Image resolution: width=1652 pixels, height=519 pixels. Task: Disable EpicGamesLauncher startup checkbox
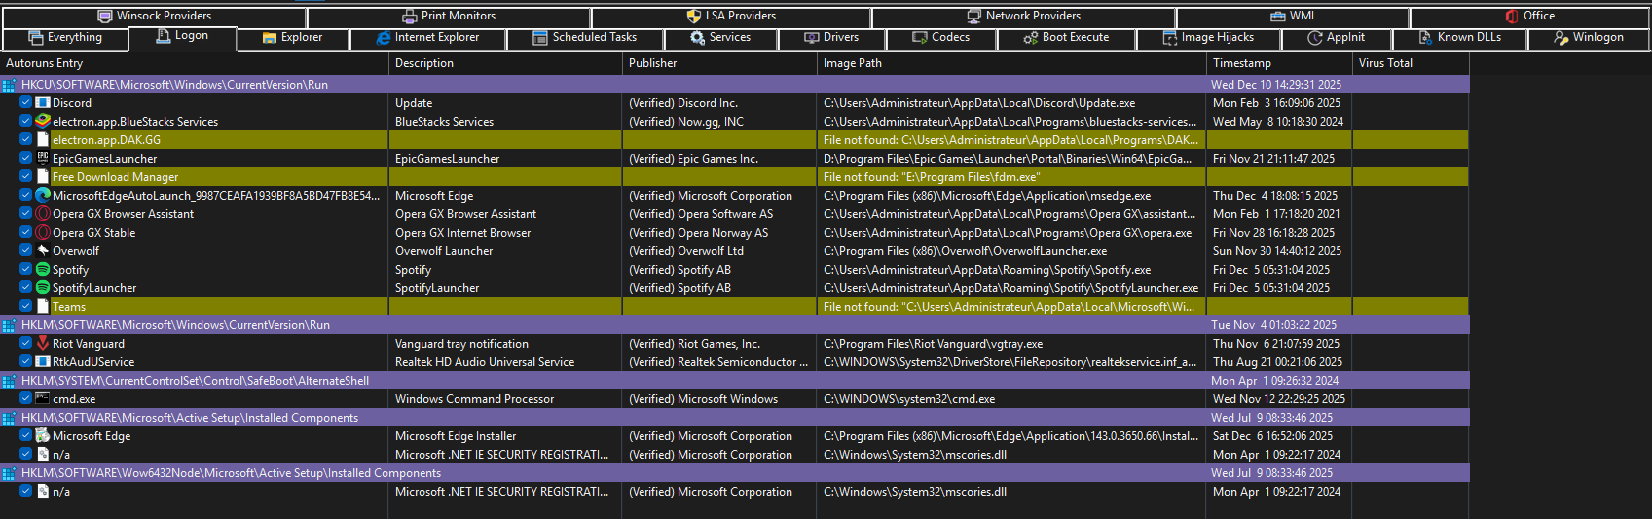[x=26, y=158]
